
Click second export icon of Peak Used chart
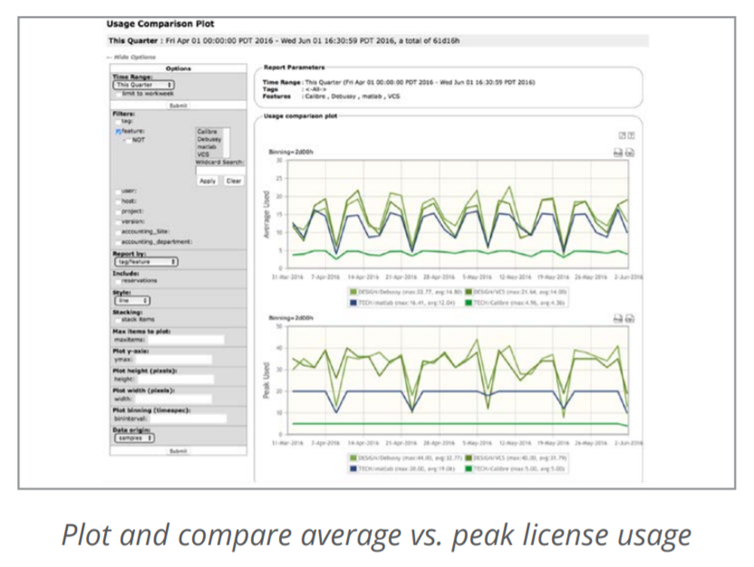pyautogui.click(x=630, y=318)
